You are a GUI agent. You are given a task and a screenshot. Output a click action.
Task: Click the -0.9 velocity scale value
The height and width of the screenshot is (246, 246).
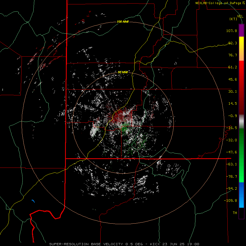coord(233,116)
